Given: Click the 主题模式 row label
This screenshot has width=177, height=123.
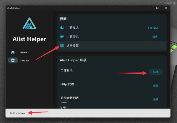Looking at the screenshot, I should click(x=72, y=28).
